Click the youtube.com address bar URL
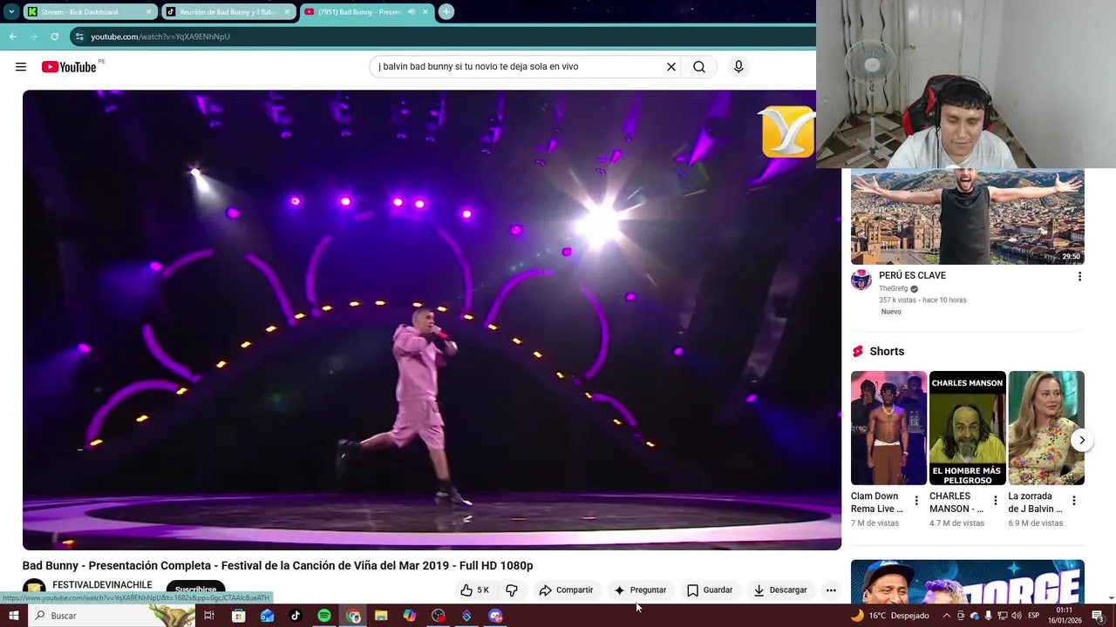Viewport: 1116px width, 627px height. pos(160,37)
